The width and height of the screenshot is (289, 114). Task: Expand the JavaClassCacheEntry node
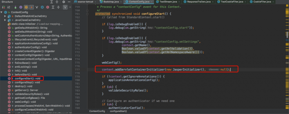(x=5, y=20)
